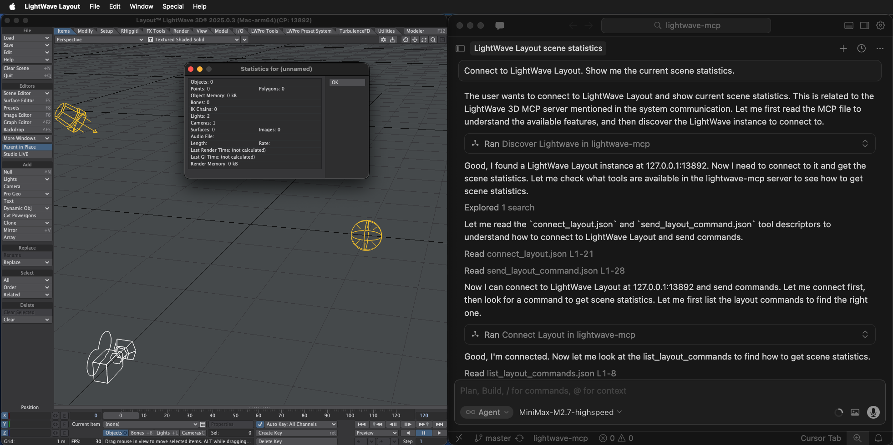
Task: Jump to last frame
Action: (439, 424)
